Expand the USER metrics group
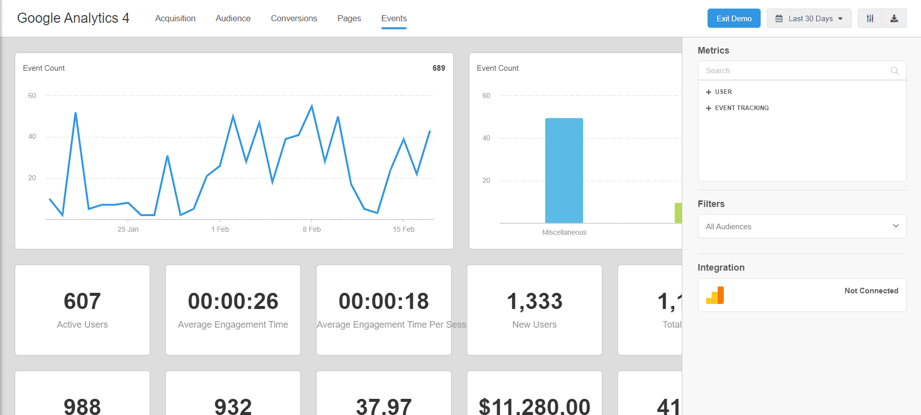This screenshot has width=921, height=415. tap(719, 92)
